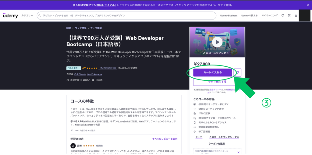Click このコースをプレゼントする link

[224, 137]
